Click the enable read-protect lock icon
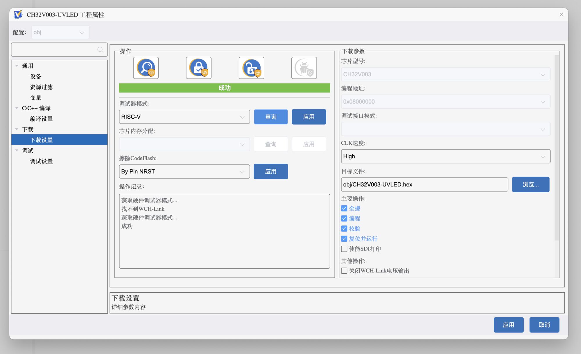The width and height of the screenshot is (581, 354). pyautogui.click(x=199, y=68)
